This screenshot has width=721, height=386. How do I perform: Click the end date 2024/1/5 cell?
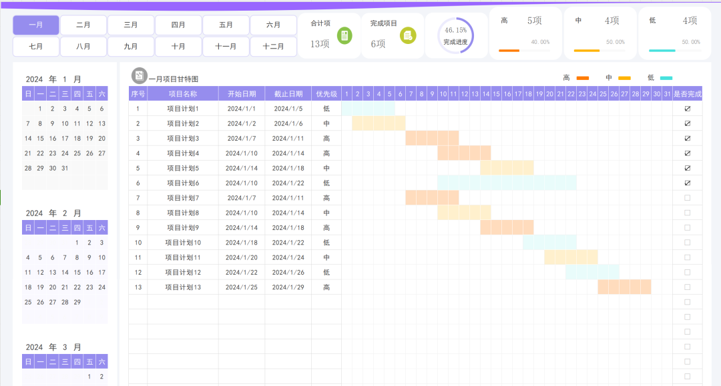288,109
